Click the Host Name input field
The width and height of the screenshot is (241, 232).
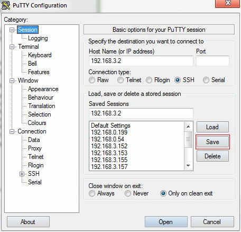point(141,61)
